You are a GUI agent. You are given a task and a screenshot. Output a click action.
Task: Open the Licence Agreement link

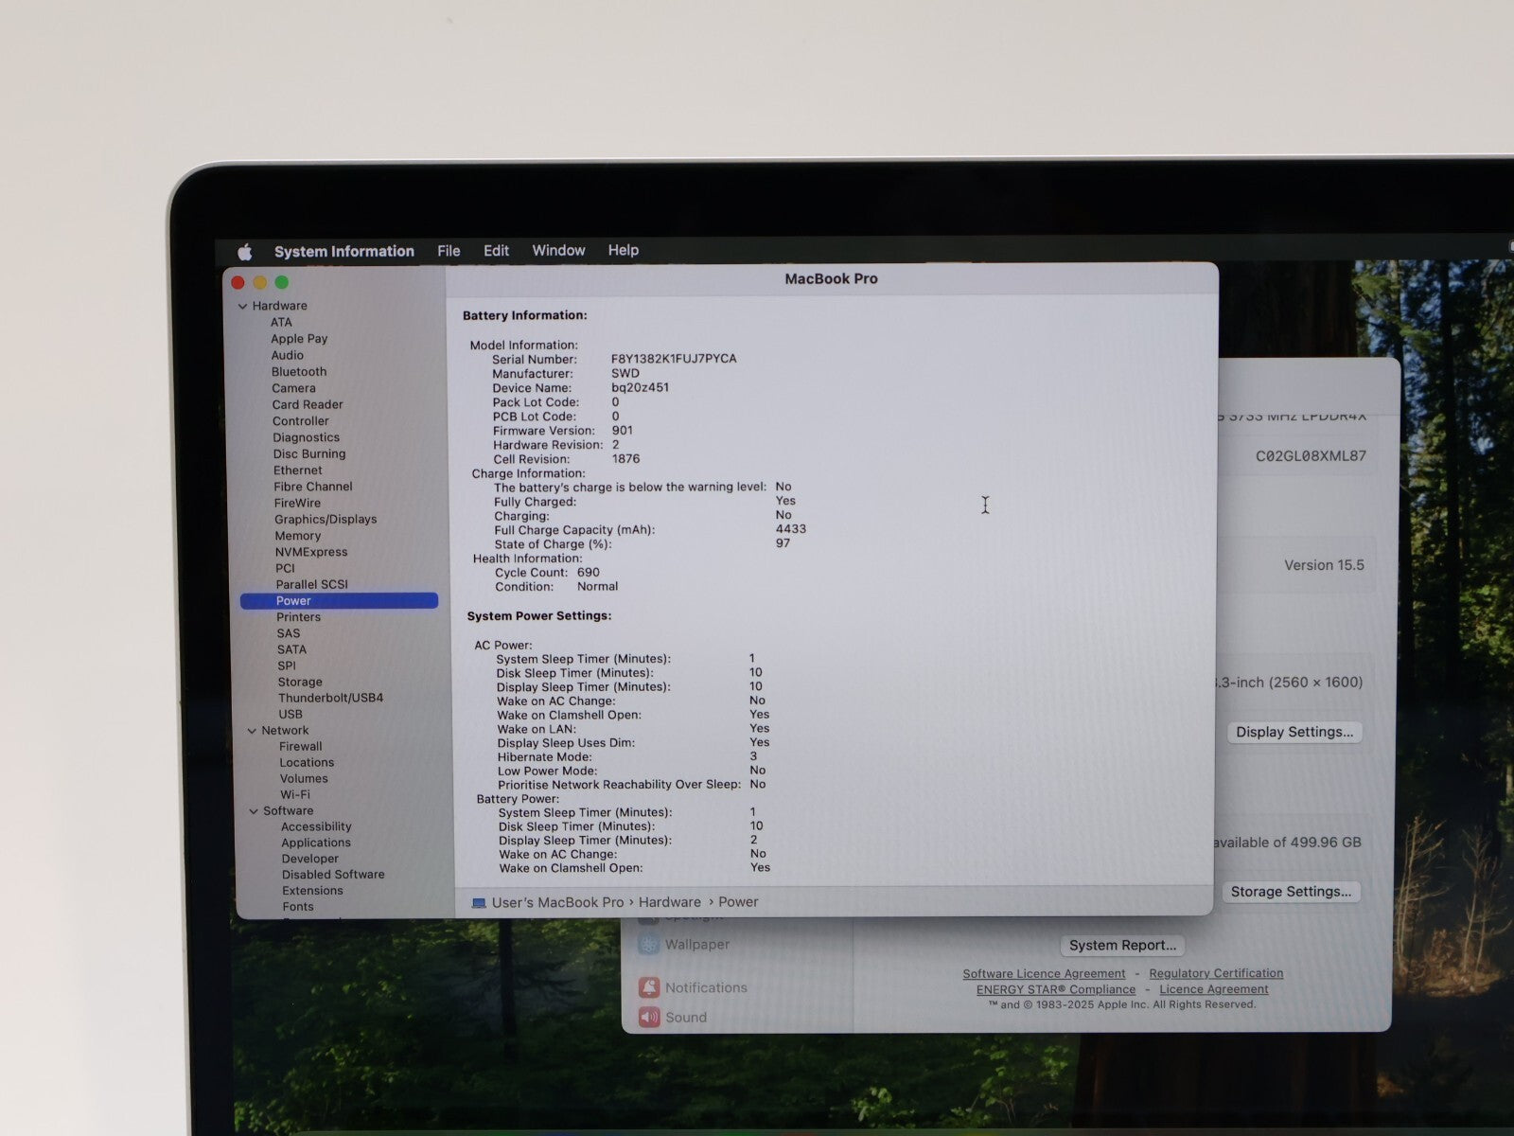pyautogui.click(x=1214, y=989)
